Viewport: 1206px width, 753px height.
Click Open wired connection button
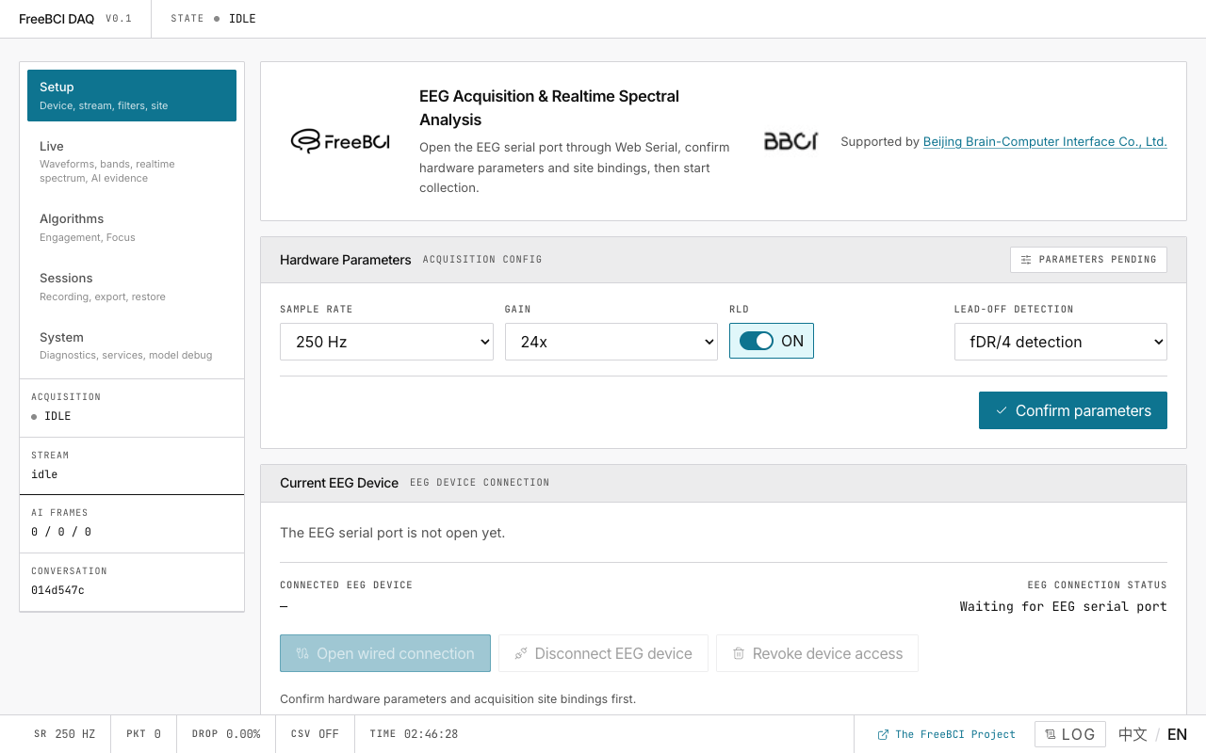point(385,653)
